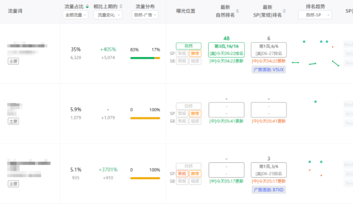Click SP 推荐 tag in 35% row

point(195,54)
